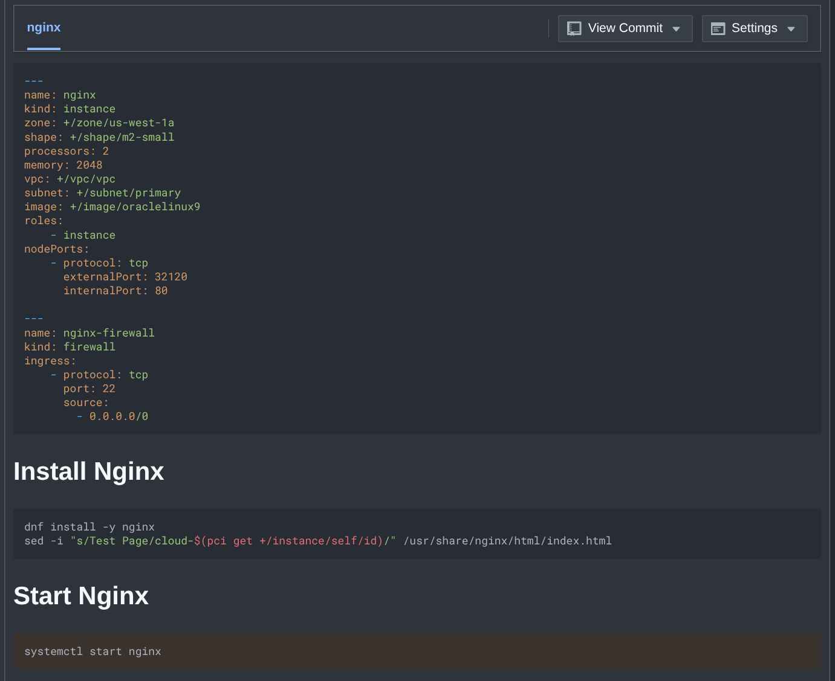Click the 'processors: 2' line

click(67, 151)
